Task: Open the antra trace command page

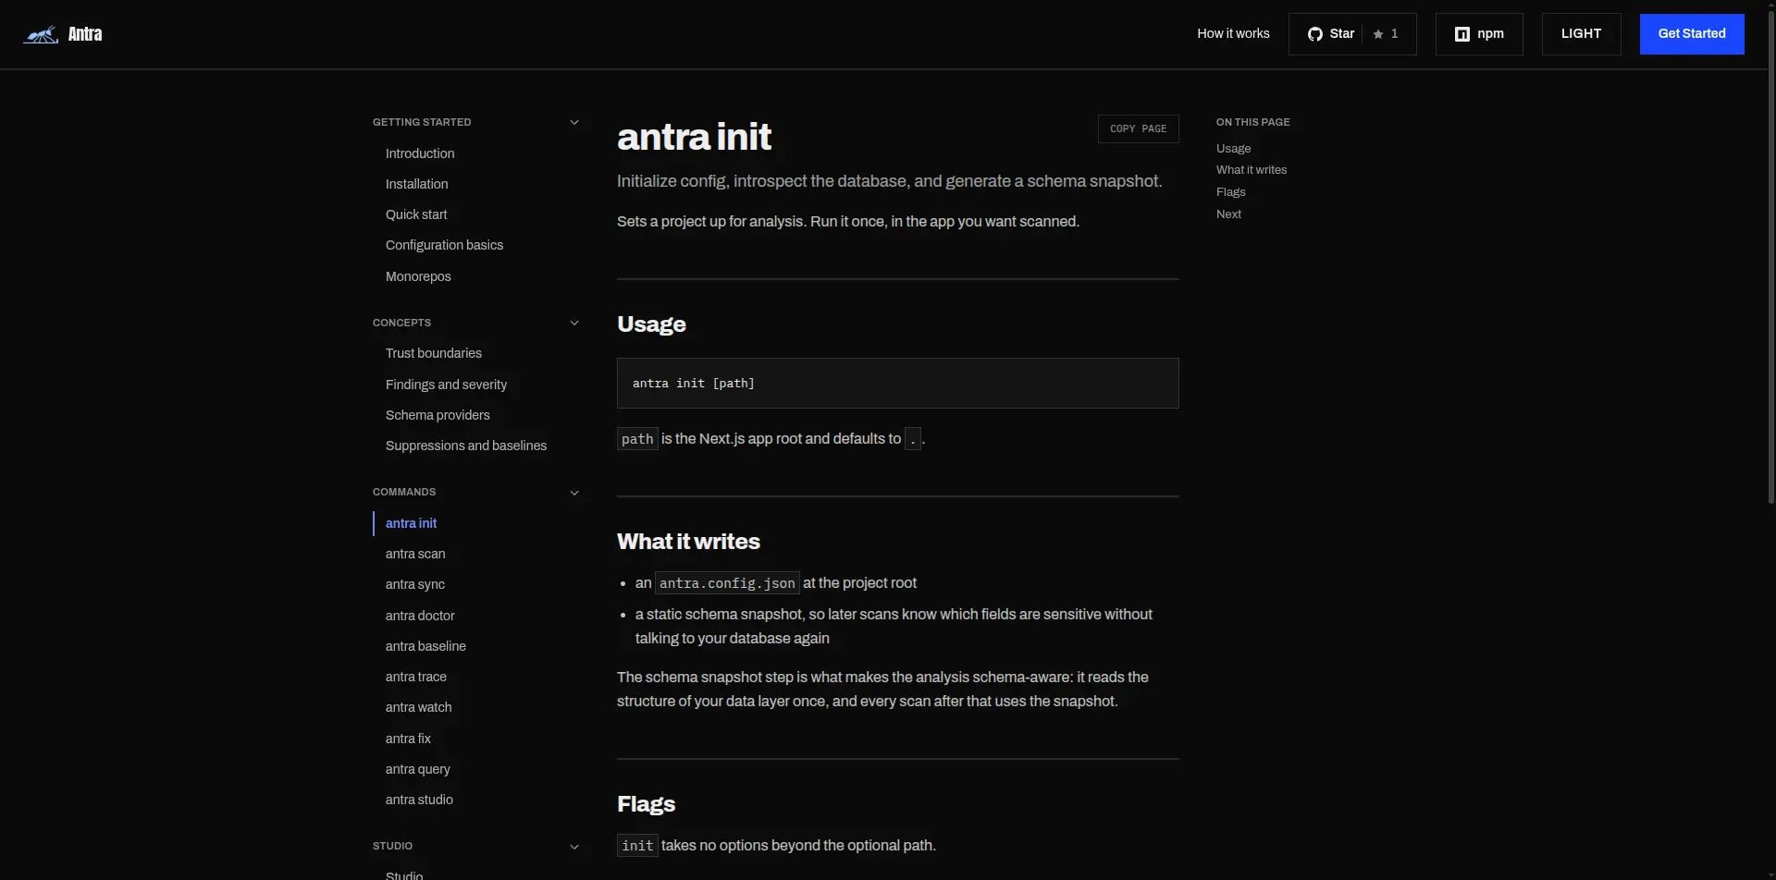Action: point(416,677)
